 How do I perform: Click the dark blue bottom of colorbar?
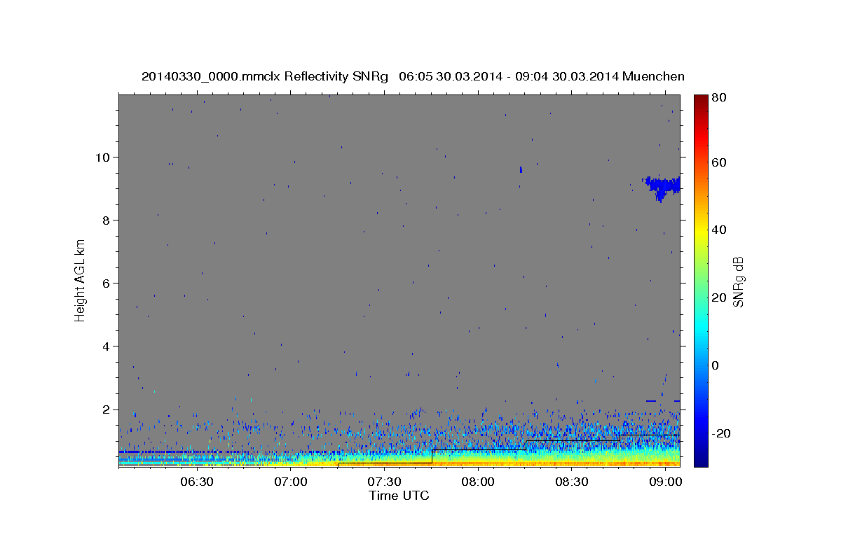701,461
